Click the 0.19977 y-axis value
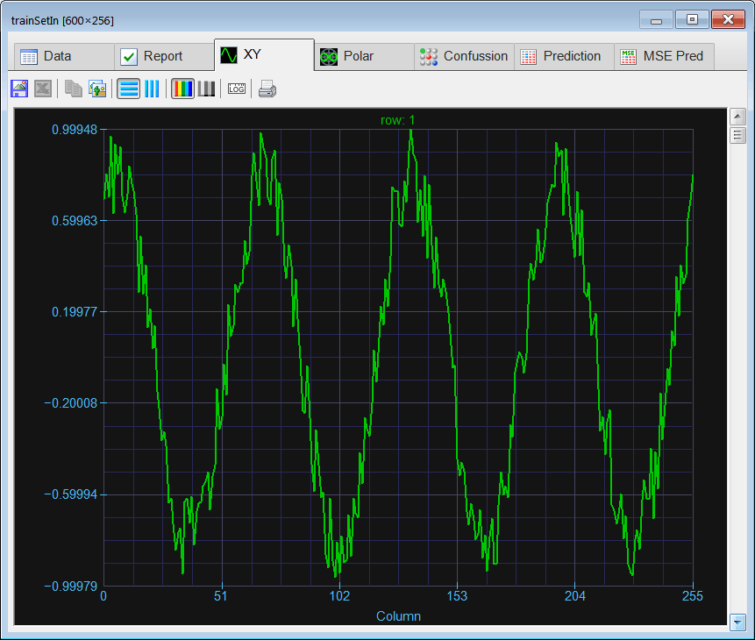This screenshot has width=755, height=640. pos(75,312)
